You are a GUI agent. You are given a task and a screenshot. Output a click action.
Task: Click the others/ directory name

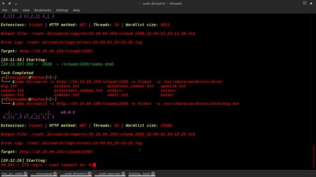tap(115, 90)
